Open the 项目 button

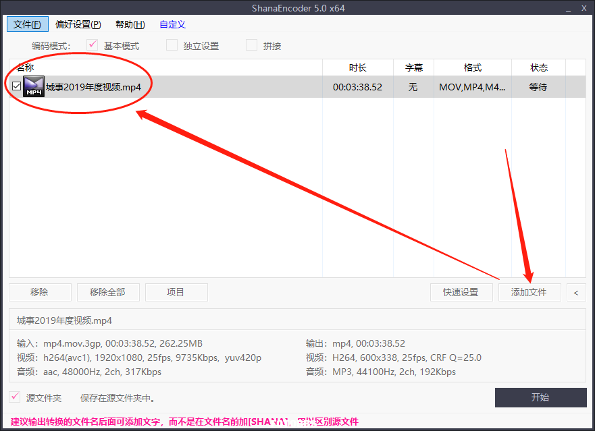click(x=176, y=292)
